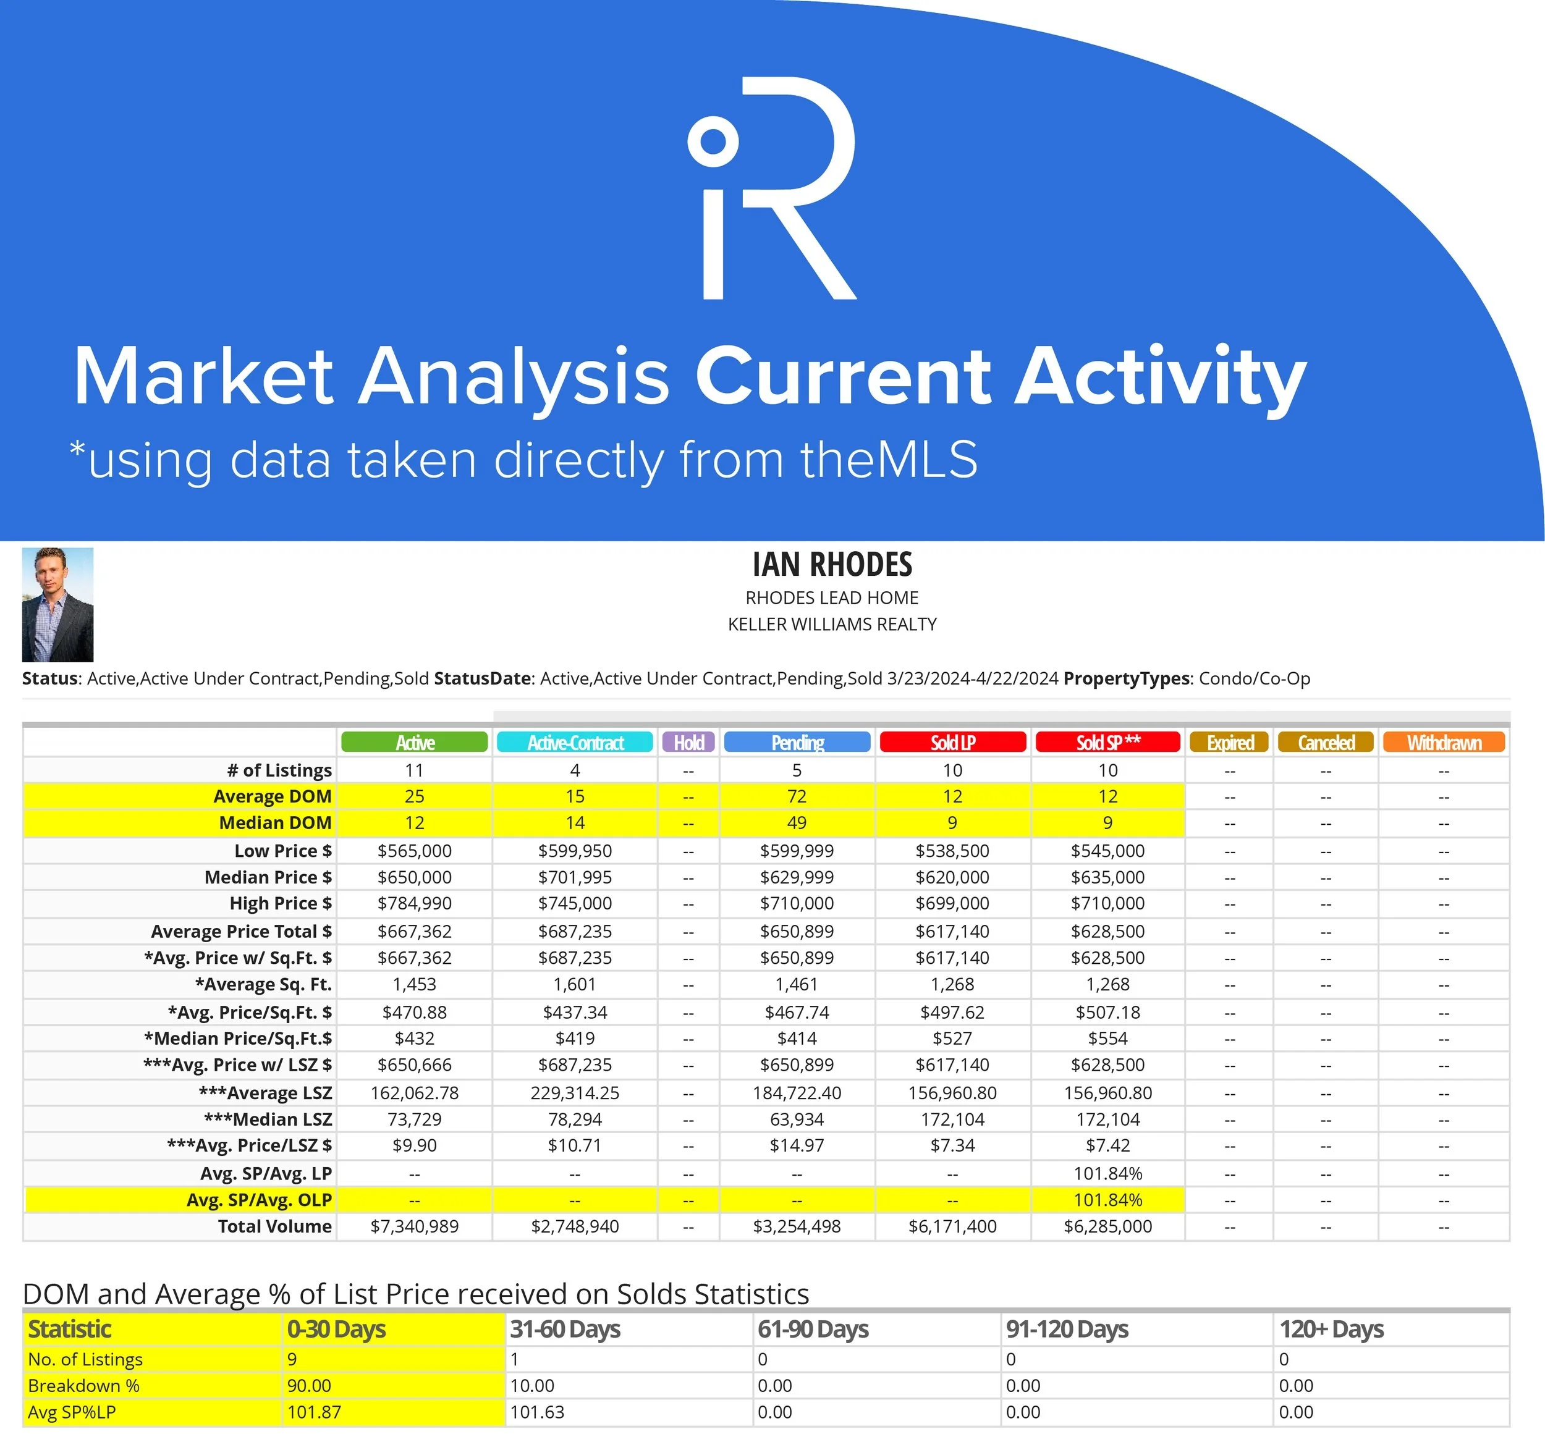The height and width of the screenshot is (1442, 1545).
Task: Click the Canceled status badge
Action: pos(1325,742)
